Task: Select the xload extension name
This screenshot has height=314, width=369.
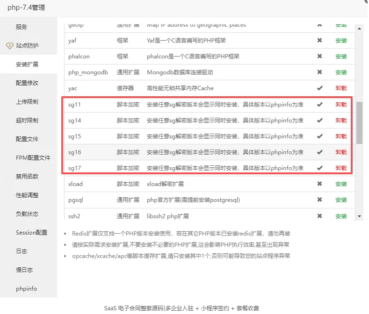Action: [75, 184]
